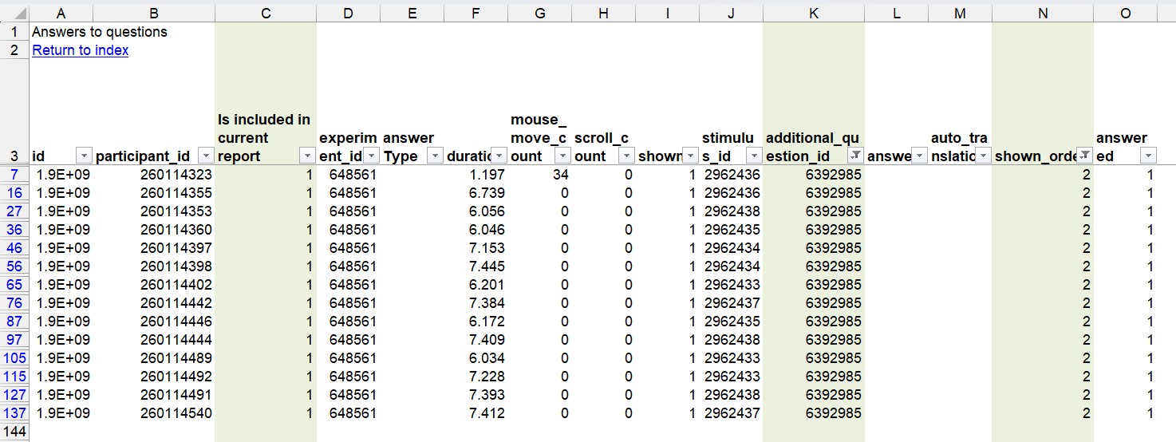The width and height of the screenshot is (1176, 442).
Task: Select duration cell 6.034
Action: click(476, 358)
